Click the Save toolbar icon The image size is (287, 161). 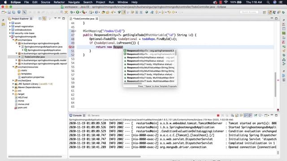point(9,12)
